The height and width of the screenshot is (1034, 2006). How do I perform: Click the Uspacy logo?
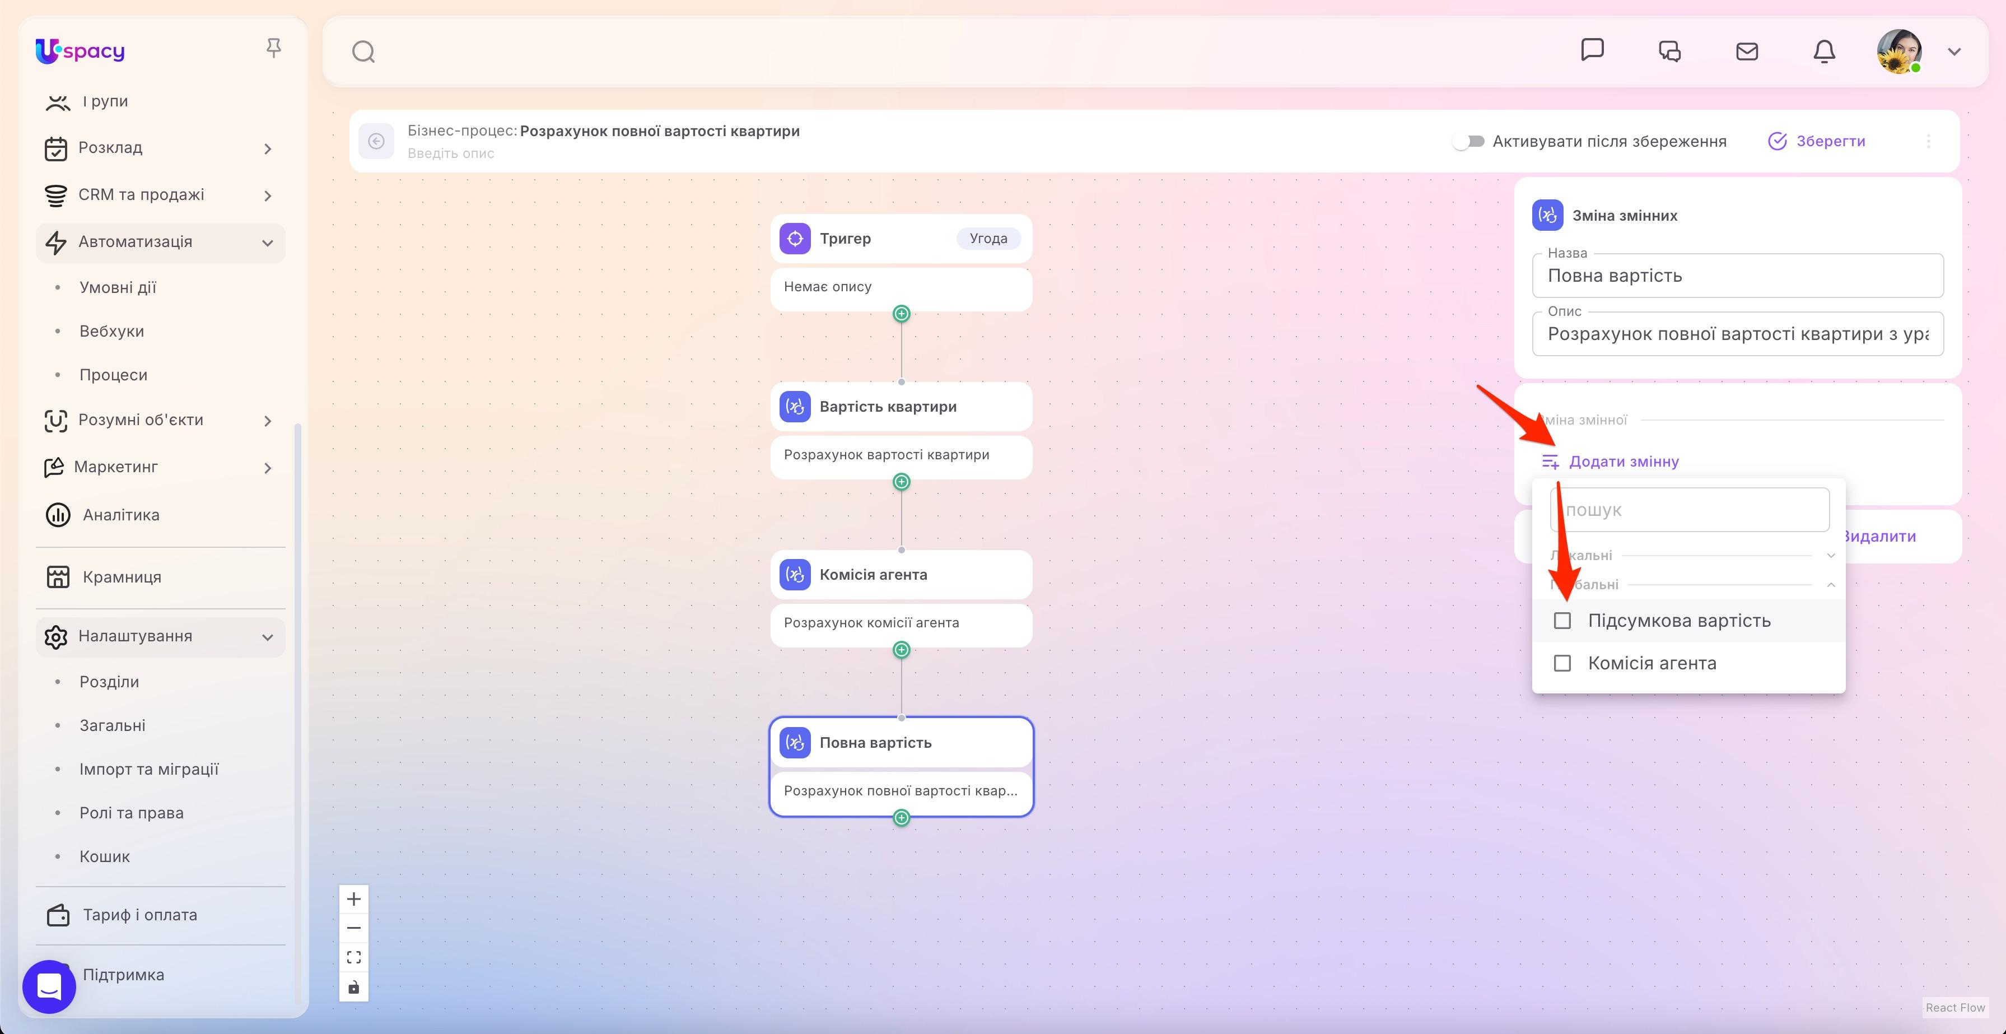[80, 52]
